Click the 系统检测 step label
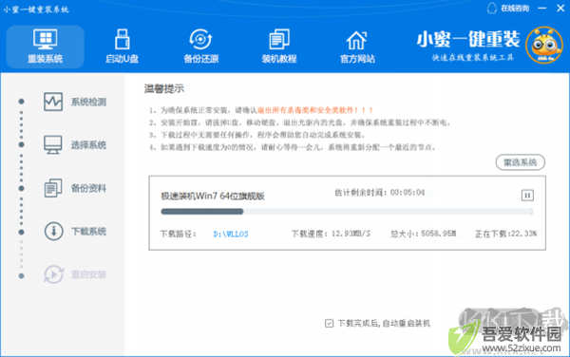 (x=88, y=102)
